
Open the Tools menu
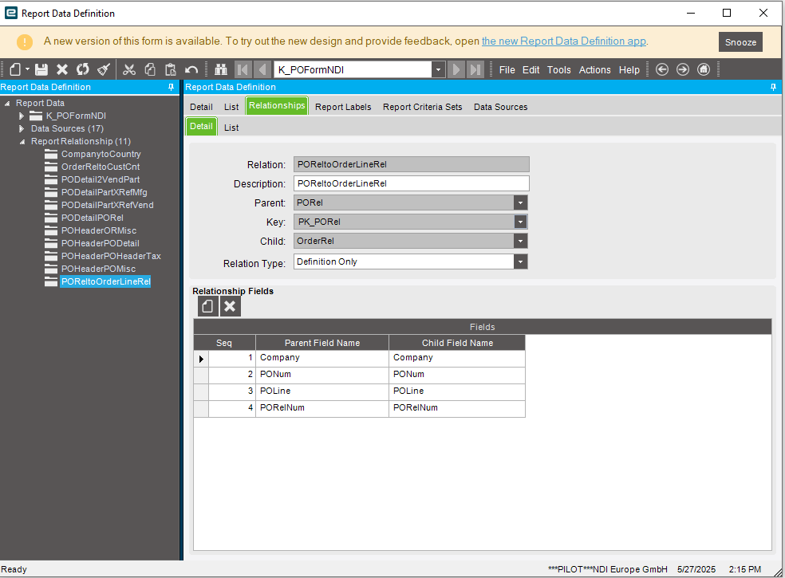coord(558,70)
